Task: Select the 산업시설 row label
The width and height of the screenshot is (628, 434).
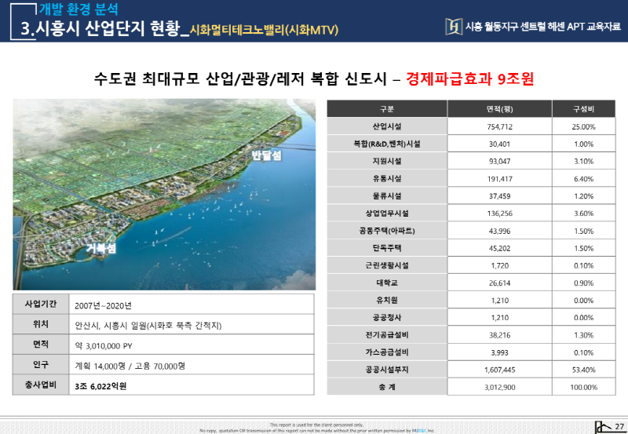Action: (386, 126)
